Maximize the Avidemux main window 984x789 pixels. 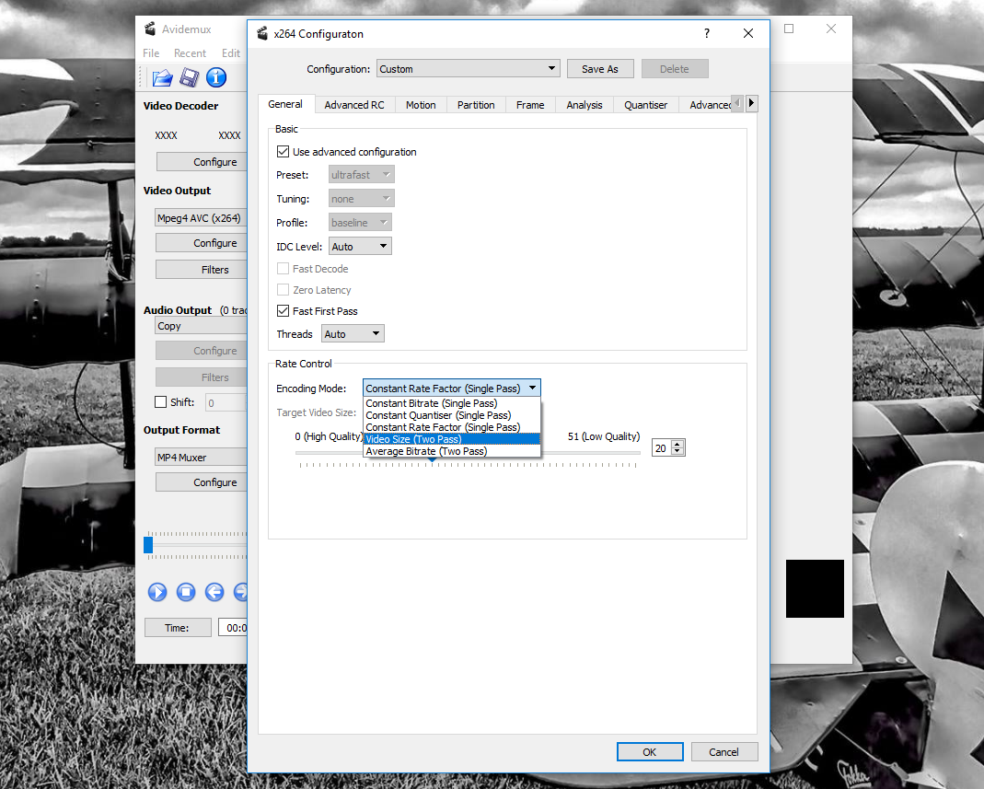point(789,29)
